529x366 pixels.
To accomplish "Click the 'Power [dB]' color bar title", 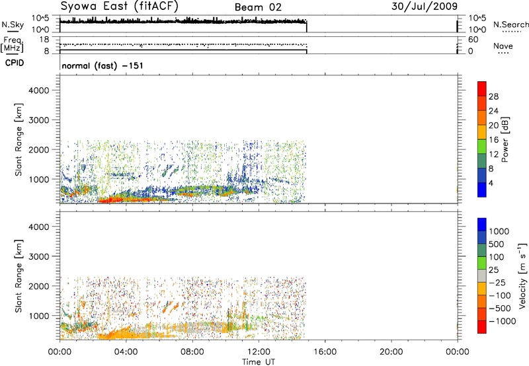I will (505, 139).
